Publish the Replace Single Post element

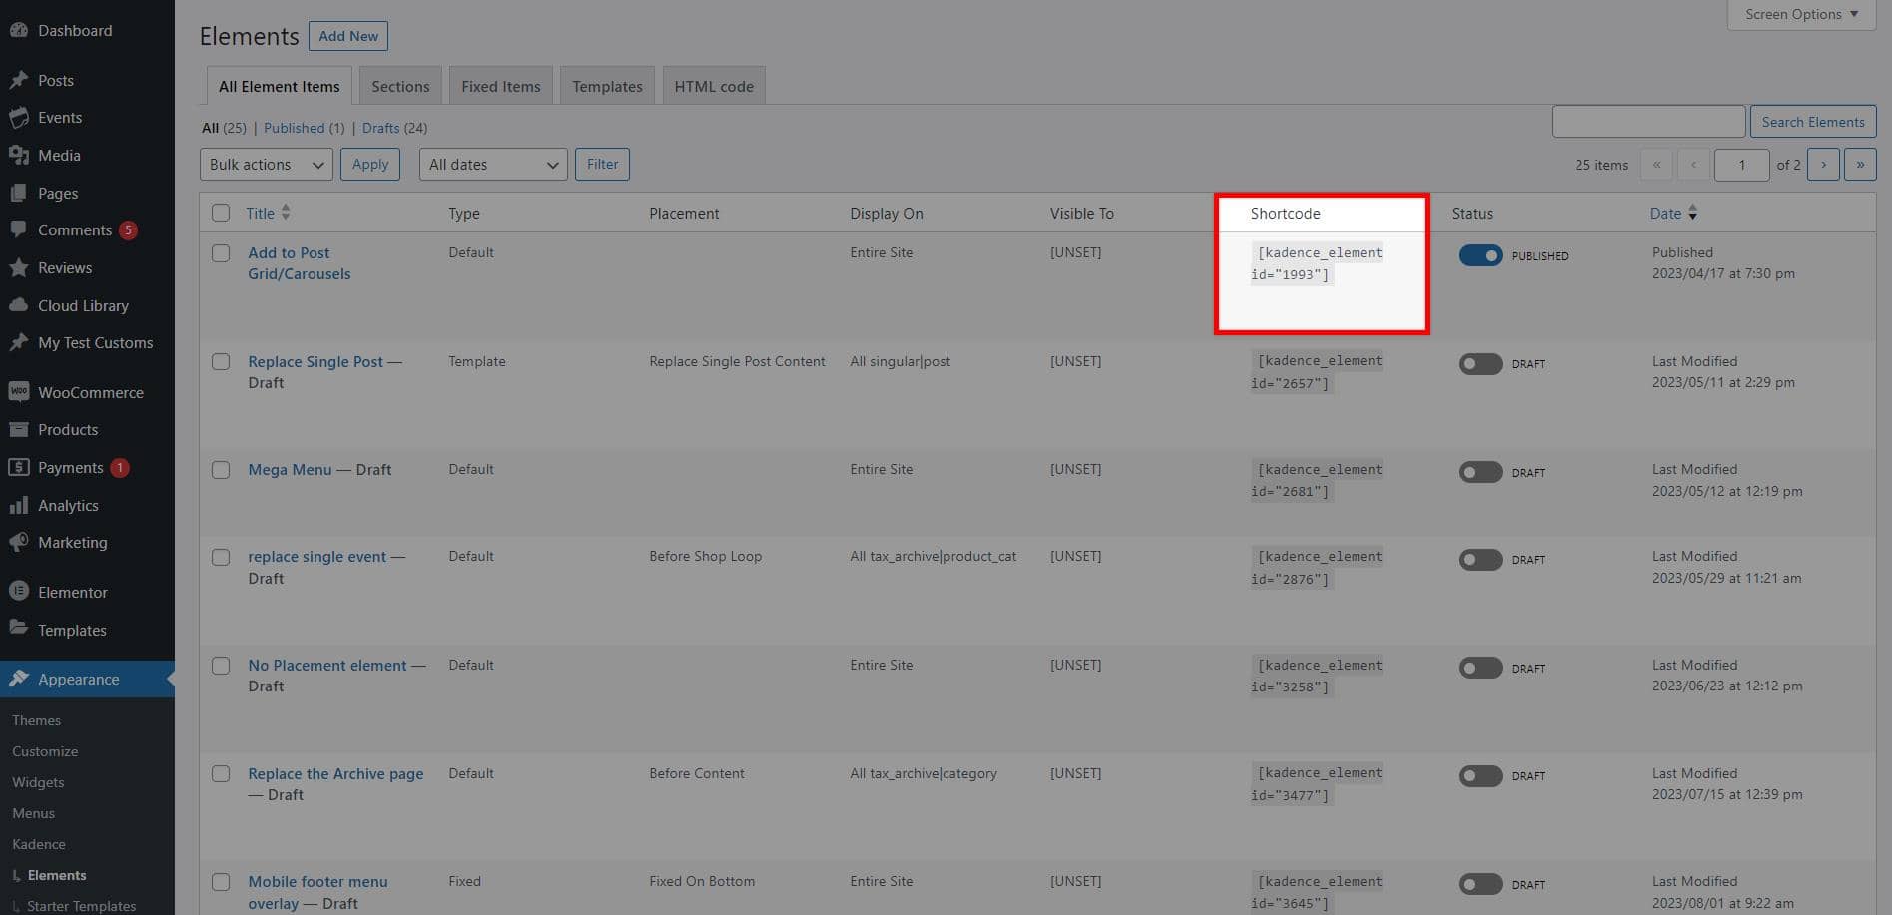(1480, 363)
